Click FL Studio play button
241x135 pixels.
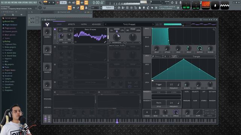49,3
